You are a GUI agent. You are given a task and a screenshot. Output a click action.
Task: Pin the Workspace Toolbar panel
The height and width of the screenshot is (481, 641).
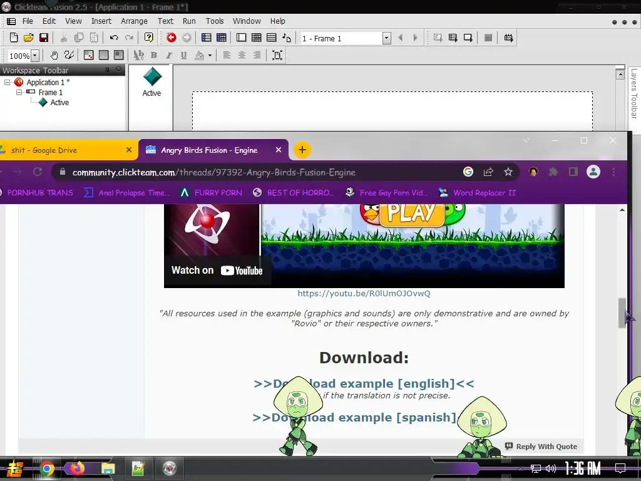pos(107,70)
